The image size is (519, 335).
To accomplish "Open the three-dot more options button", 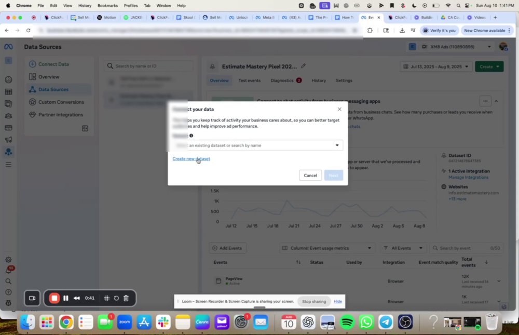I will click(485, 101).
